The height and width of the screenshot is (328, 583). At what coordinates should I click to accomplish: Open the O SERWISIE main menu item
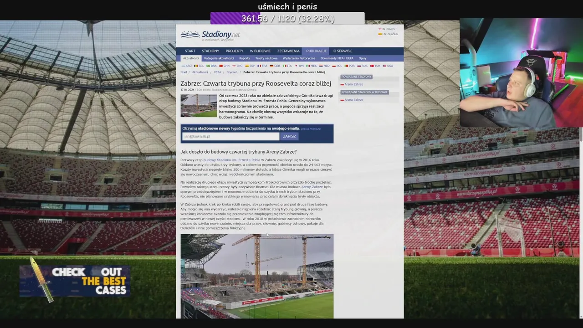[x=343, y=51]
